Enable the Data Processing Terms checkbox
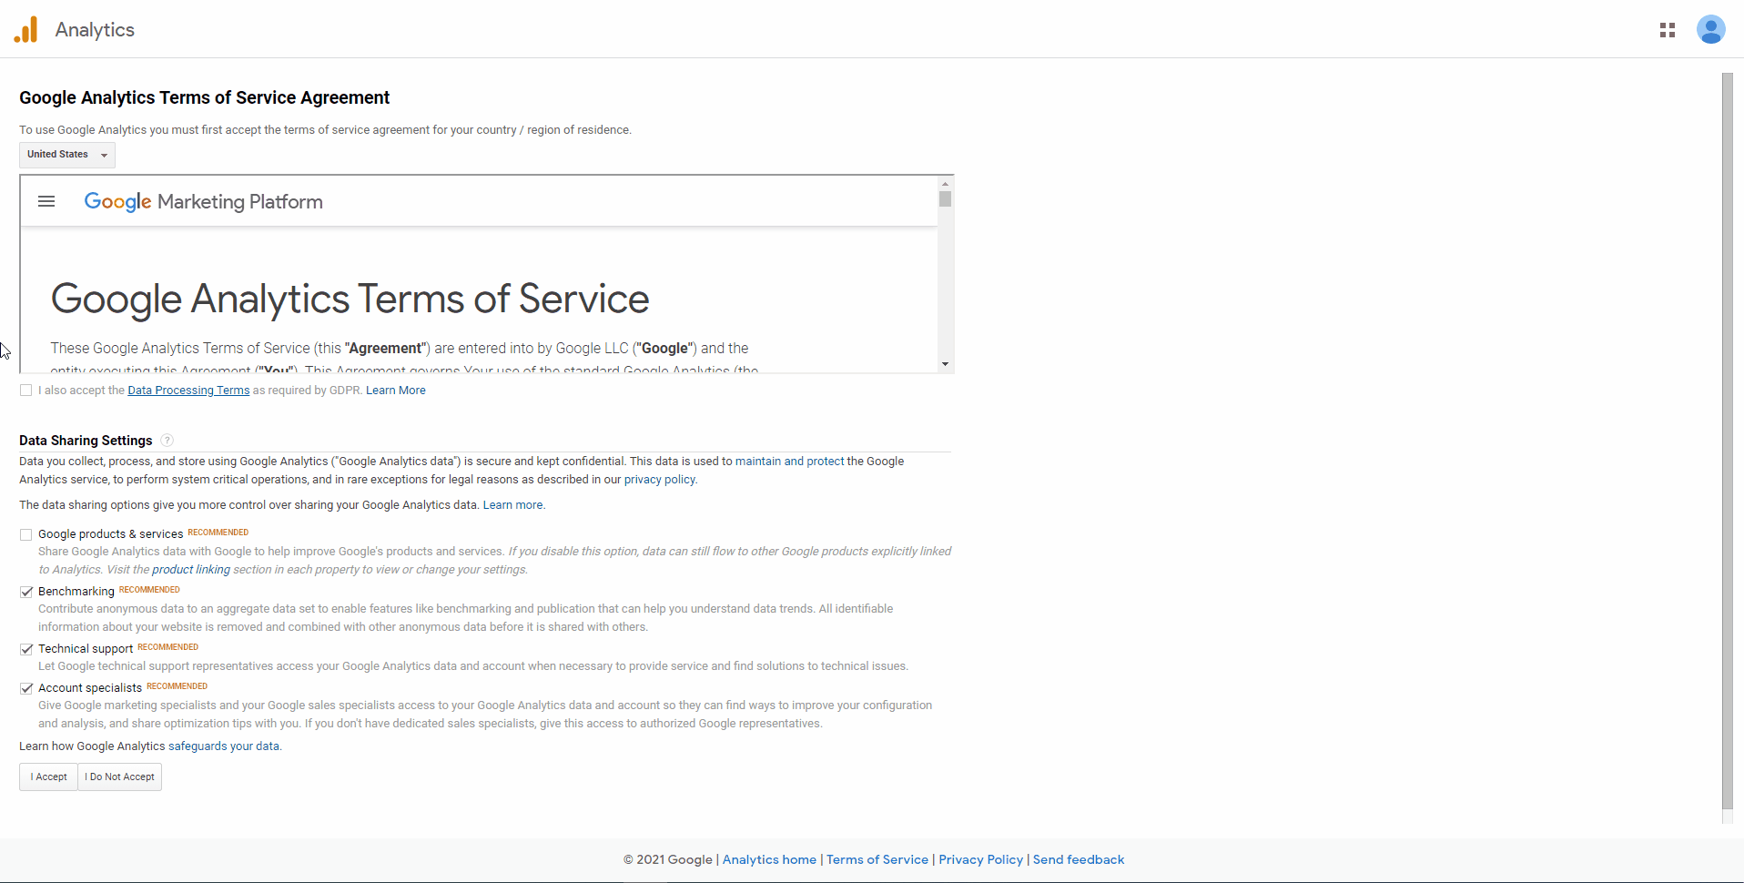Image resolution: width=1744 pixels, height=883 pixels. tap(26, 391)
